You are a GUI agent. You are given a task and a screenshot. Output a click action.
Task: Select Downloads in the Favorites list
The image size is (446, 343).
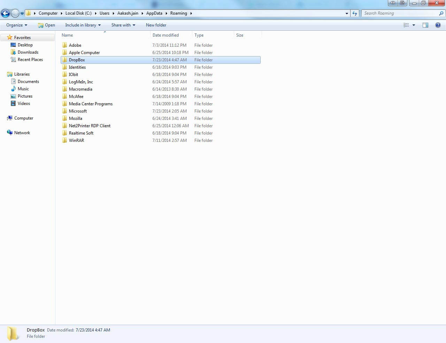(28, 52)
